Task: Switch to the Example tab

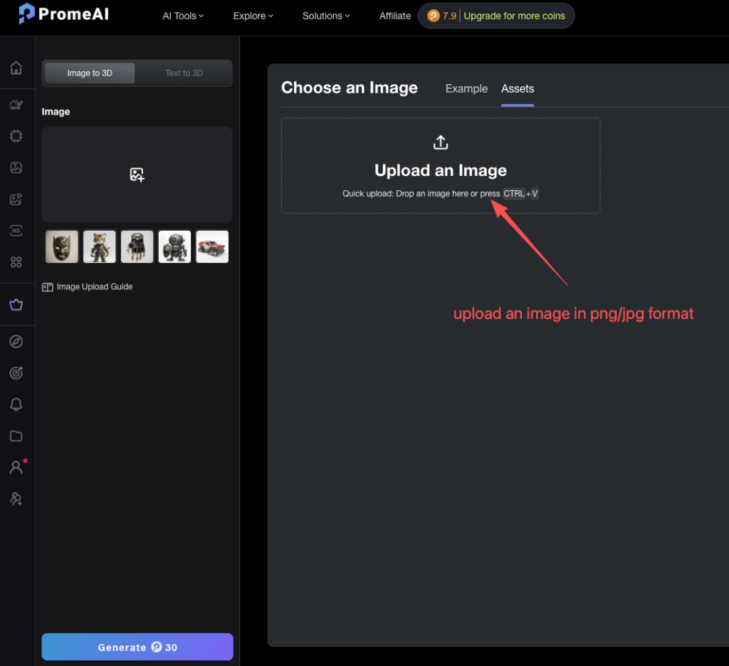Action: tap(466, 88)
